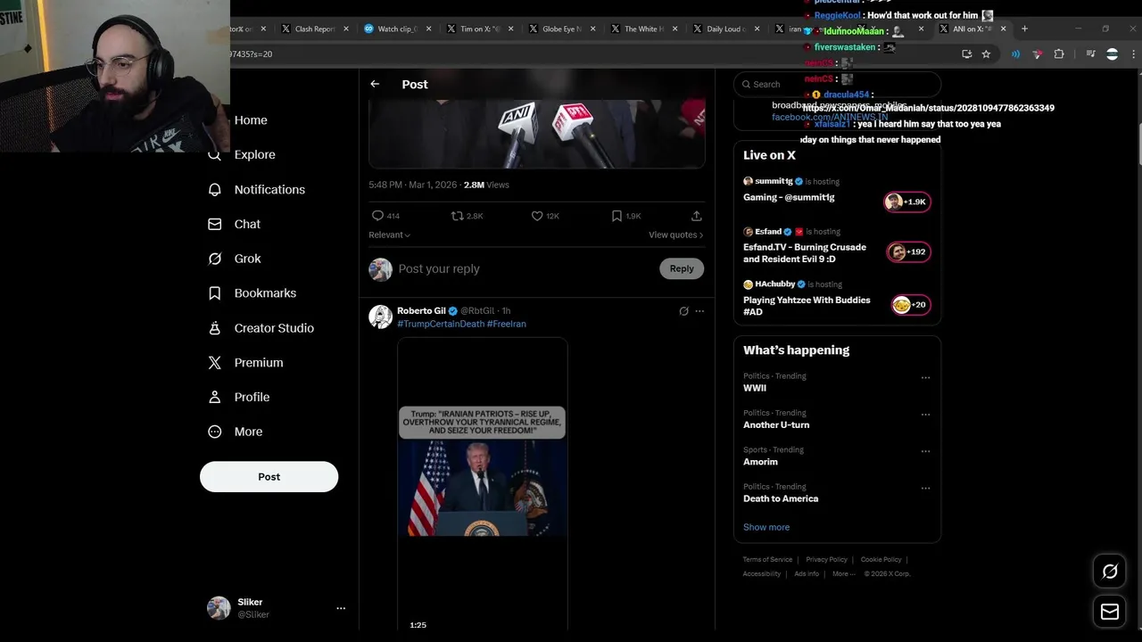Screen dimensions: 1142x642
Task: Open Explore in the sidebar
Action: [x=254, y=154]
